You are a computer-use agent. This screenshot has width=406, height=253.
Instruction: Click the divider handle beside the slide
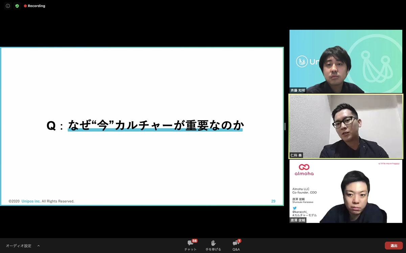coord(285,126)
